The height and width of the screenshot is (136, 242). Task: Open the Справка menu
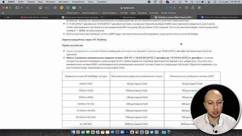[x=101, y=2]
